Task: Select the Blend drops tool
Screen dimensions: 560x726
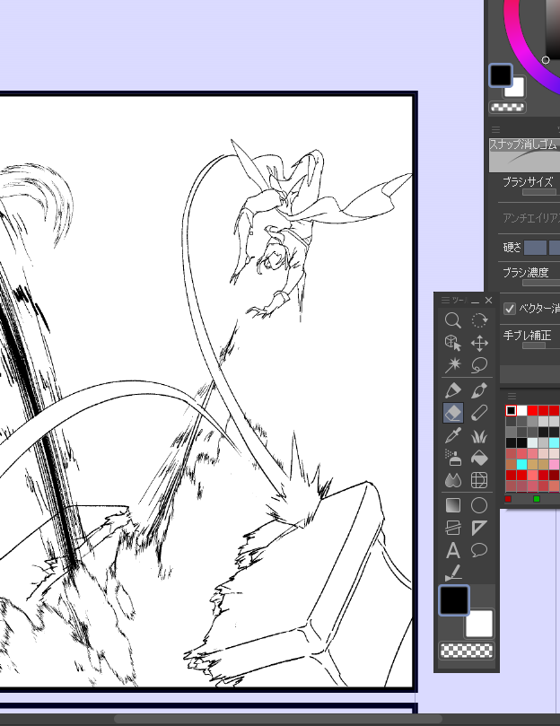Action: click(x=452, y=480)
